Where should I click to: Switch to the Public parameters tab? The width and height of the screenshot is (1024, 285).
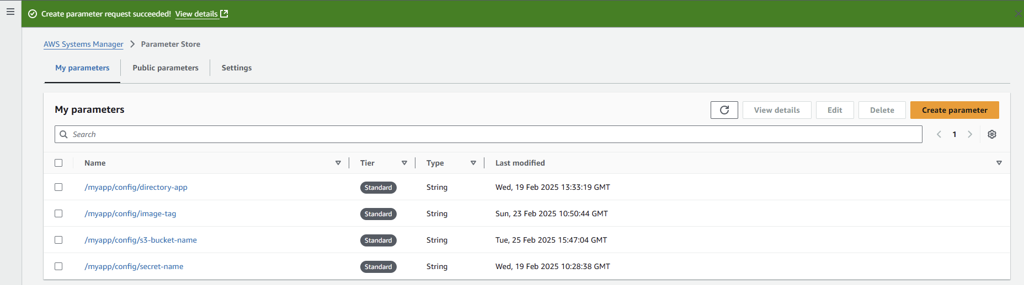[165, 68]
